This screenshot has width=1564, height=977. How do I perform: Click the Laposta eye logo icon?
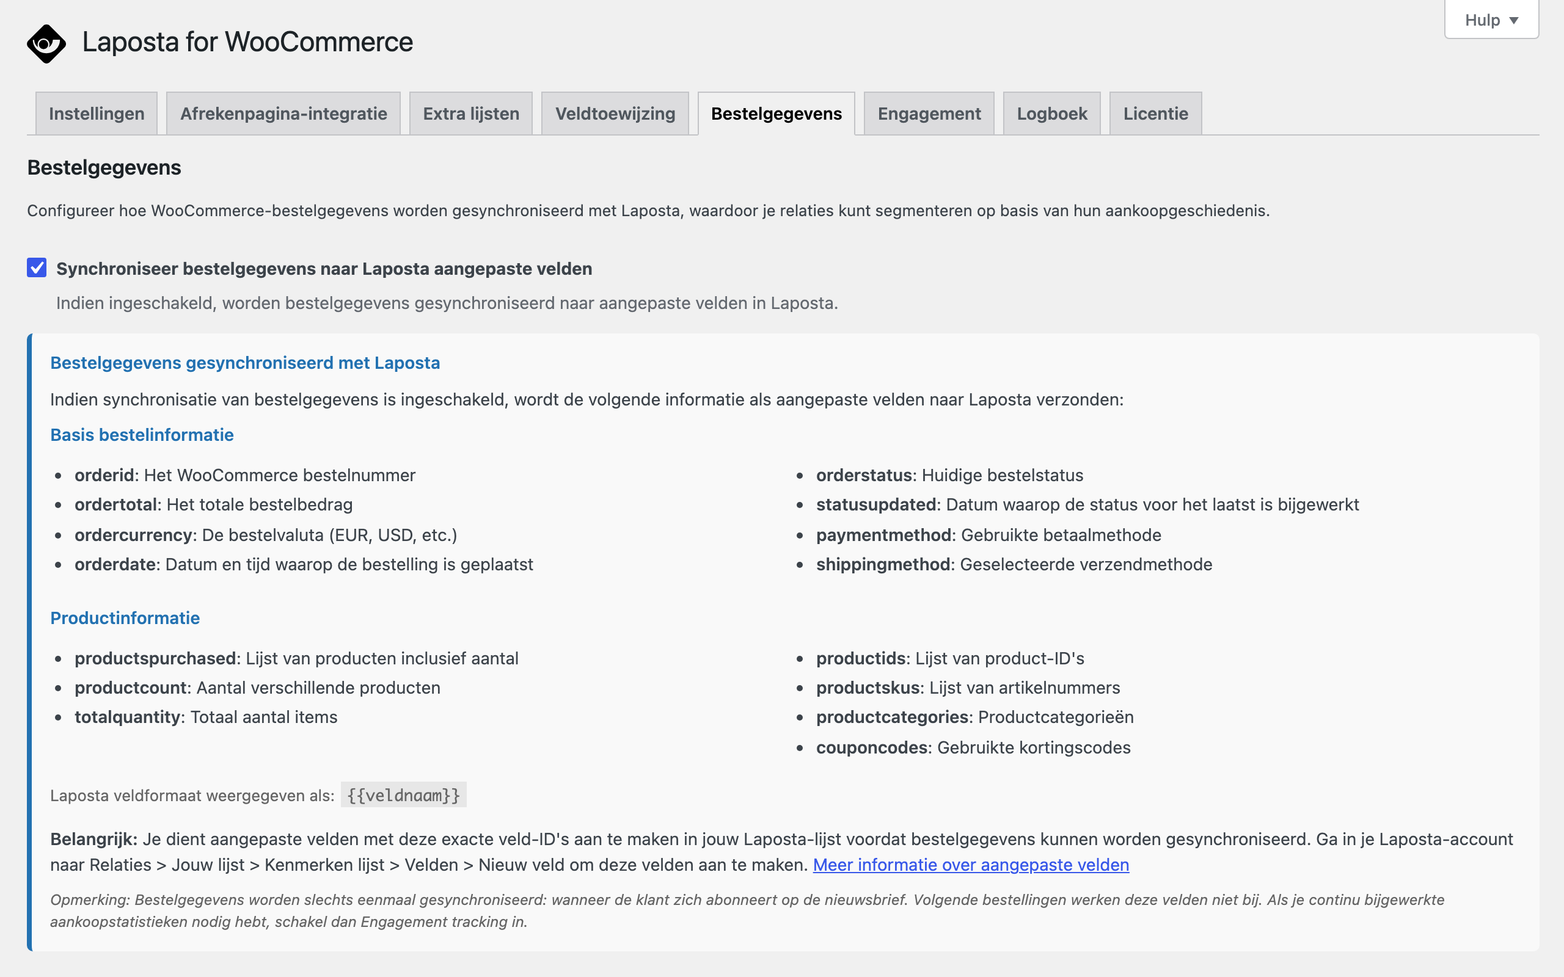click(46, 43)
